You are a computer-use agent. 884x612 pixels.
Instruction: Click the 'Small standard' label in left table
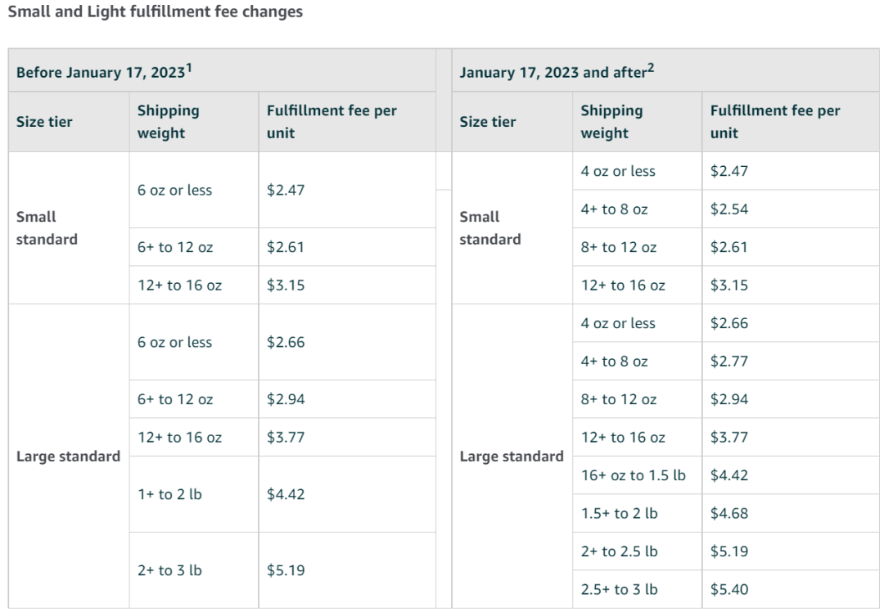pos(47,228)
